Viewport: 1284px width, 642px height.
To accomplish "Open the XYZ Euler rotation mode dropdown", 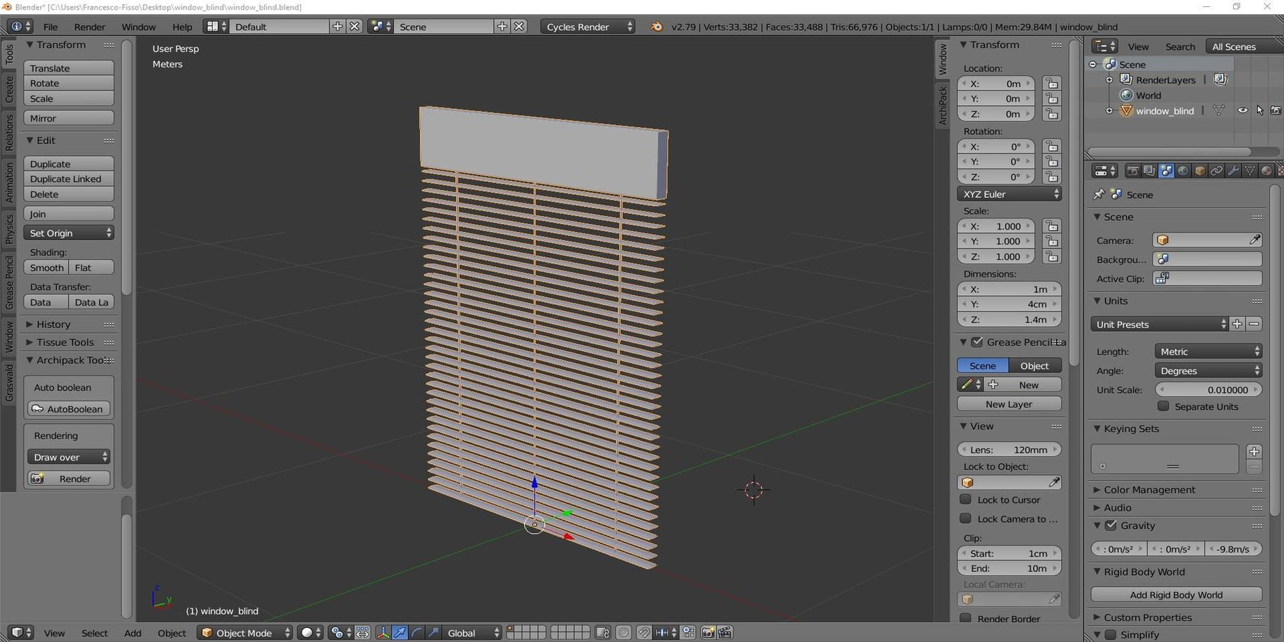I will tap(1009, 194).
